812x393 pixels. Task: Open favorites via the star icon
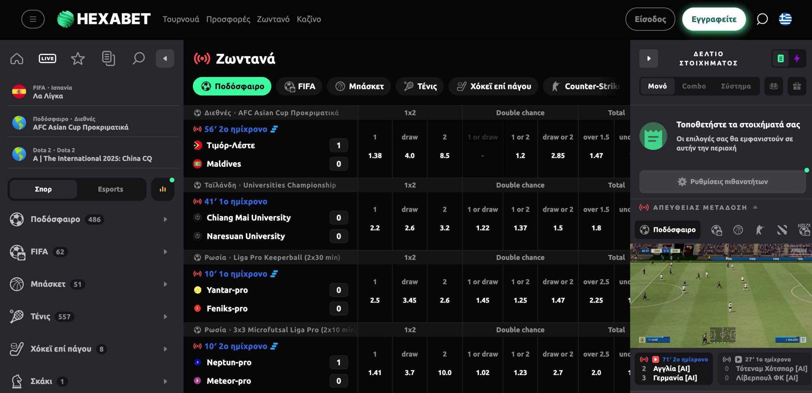tap(78, 59)
